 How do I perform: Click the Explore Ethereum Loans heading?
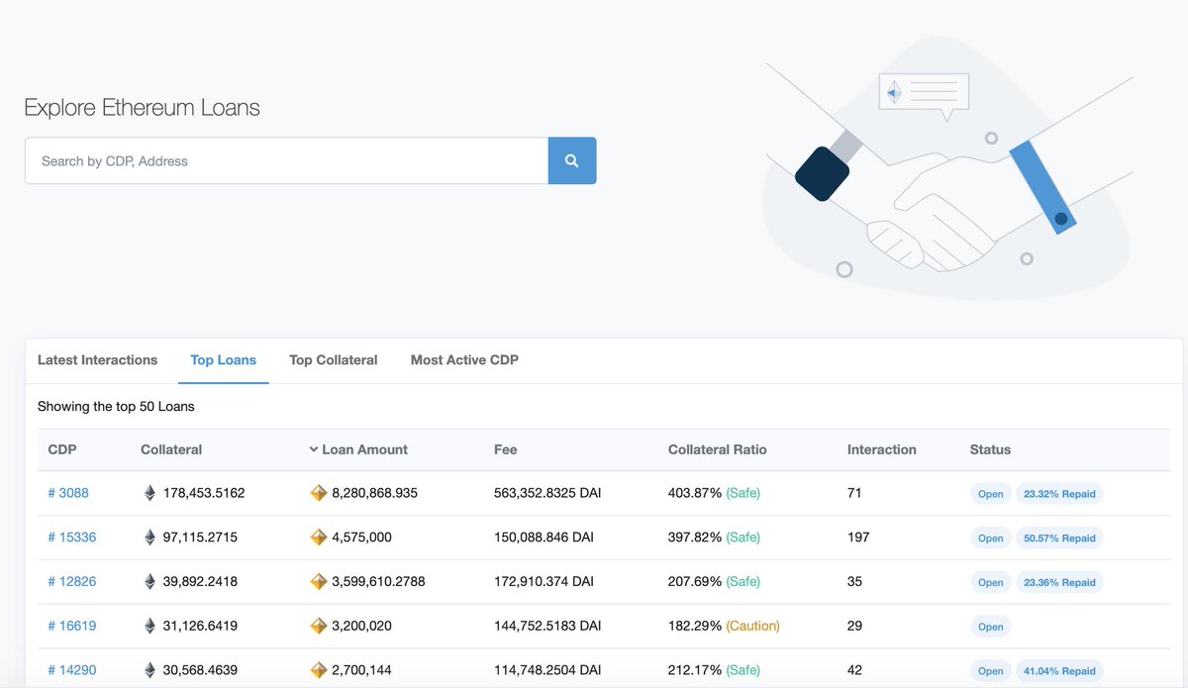[142, 108]
